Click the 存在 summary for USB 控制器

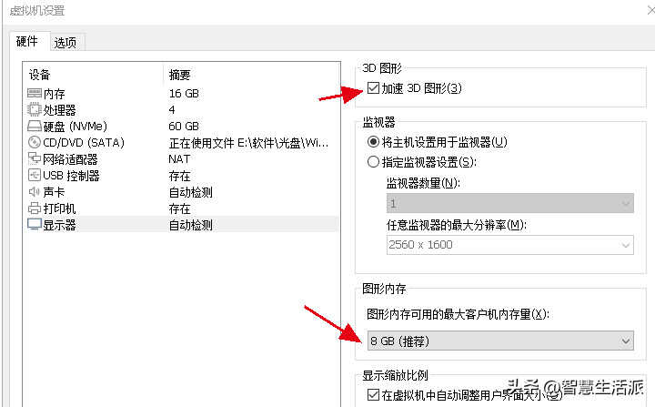[179, 176]
